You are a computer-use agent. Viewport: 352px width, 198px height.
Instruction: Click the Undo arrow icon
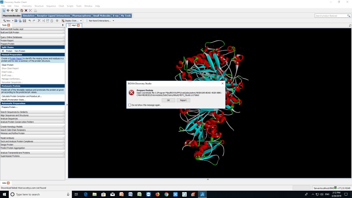coord(30,21)
